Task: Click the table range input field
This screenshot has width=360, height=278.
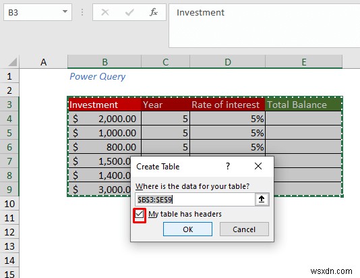Action: pos(195,200)
